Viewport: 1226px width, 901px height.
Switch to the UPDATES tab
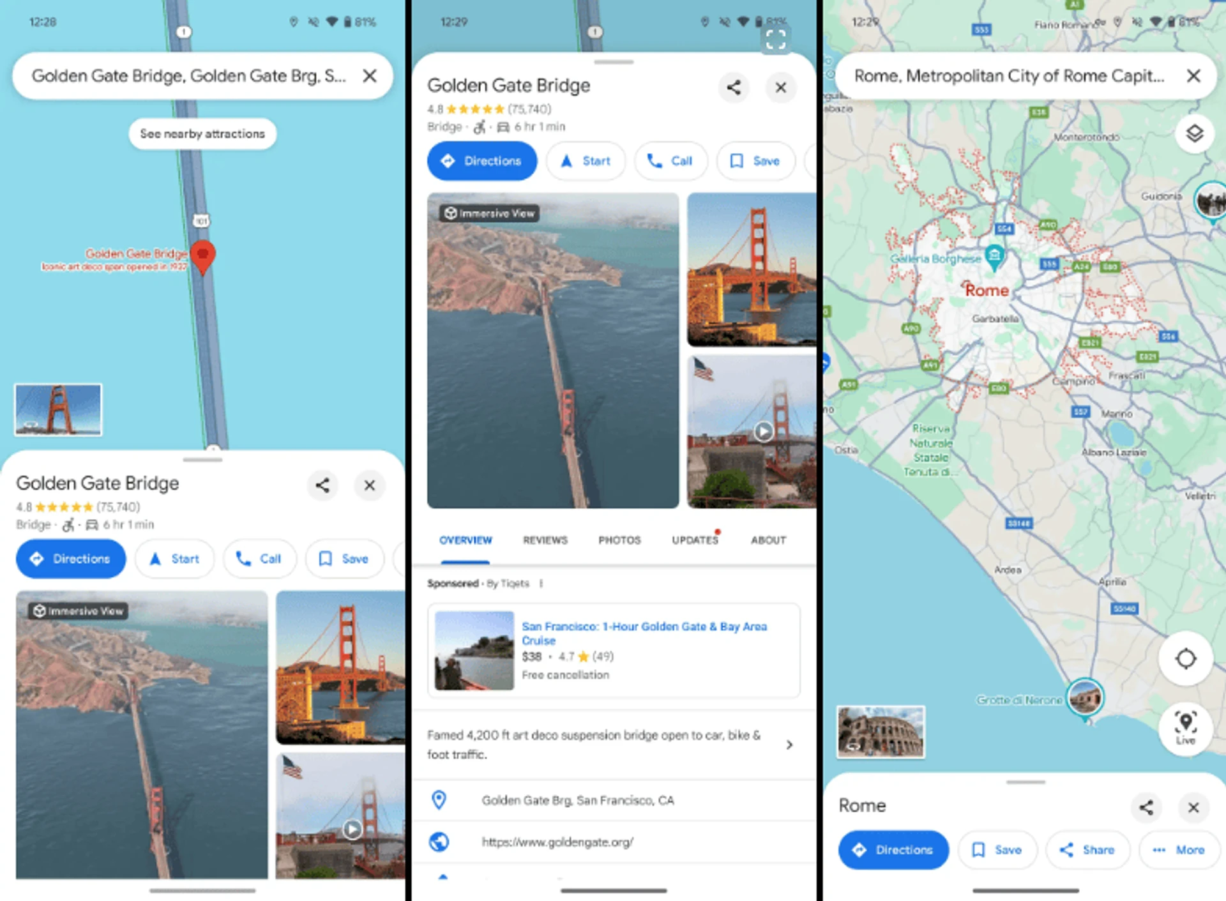695,540
